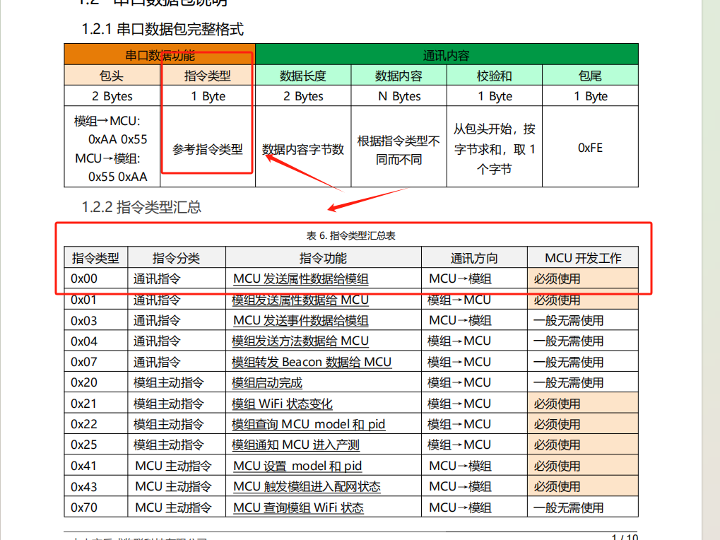
Task: Open the MCU 查询模组 WiFi 状态 link
Action: pos(298,507)
